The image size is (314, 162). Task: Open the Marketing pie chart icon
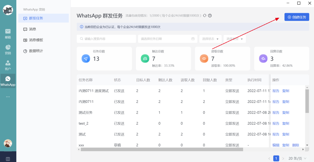click(8, 49)
